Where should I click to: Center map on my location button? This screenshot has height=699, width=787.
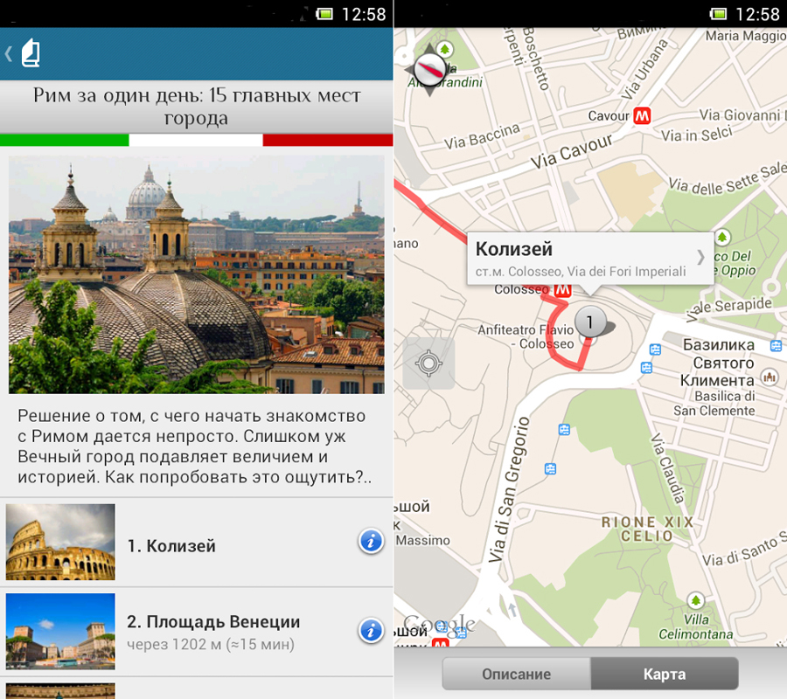[428, 363]
